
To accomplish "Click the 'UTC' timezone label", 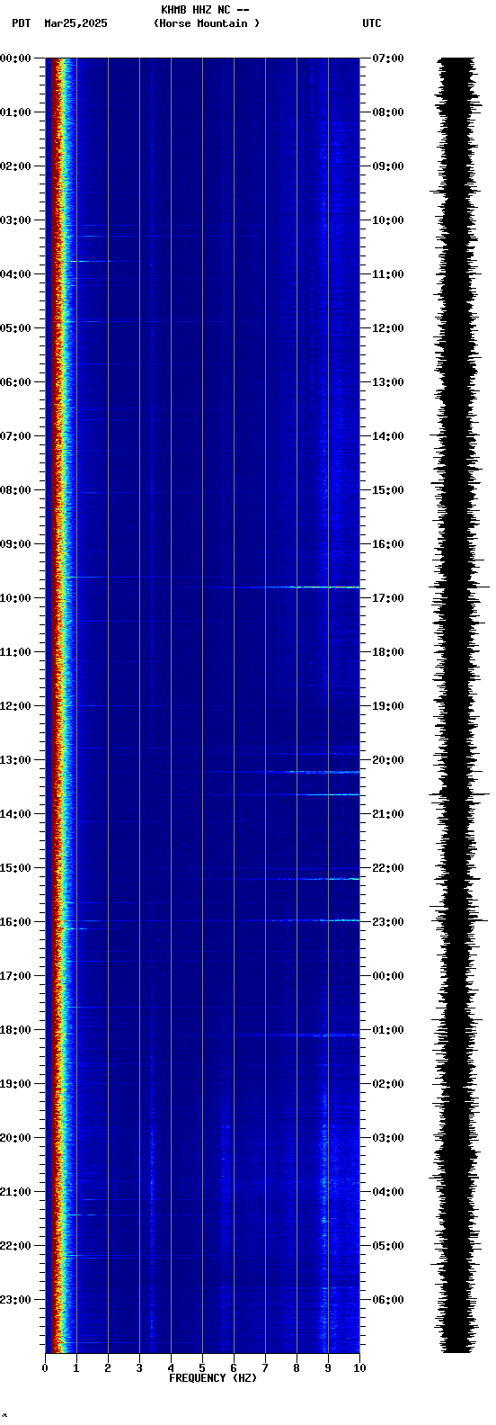I will (x=372, y=23).
